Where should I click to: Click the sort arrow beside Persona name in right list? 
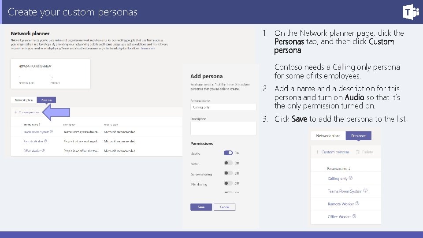tap(350, 168)
